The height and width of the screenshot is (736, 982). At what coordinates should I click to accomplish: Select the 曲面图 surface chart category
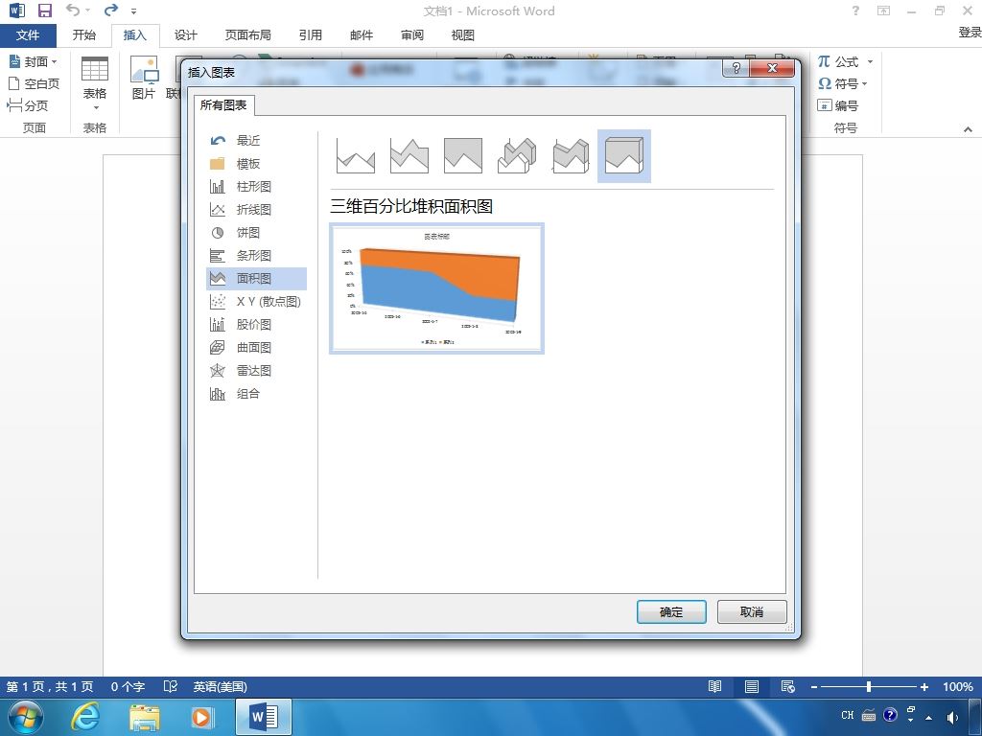point(256,347)
